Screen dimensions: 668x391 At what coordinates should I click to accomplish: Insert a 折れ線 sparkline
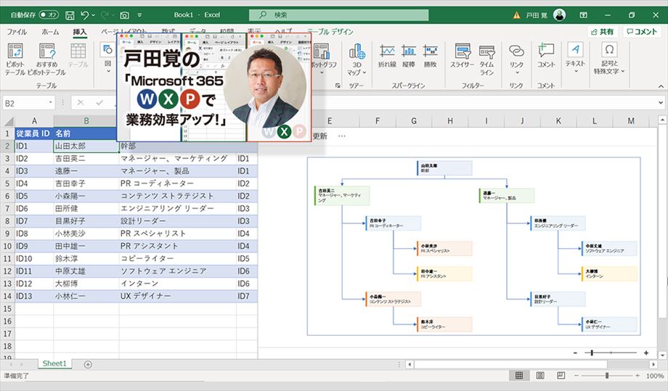[x=387, y=56]
